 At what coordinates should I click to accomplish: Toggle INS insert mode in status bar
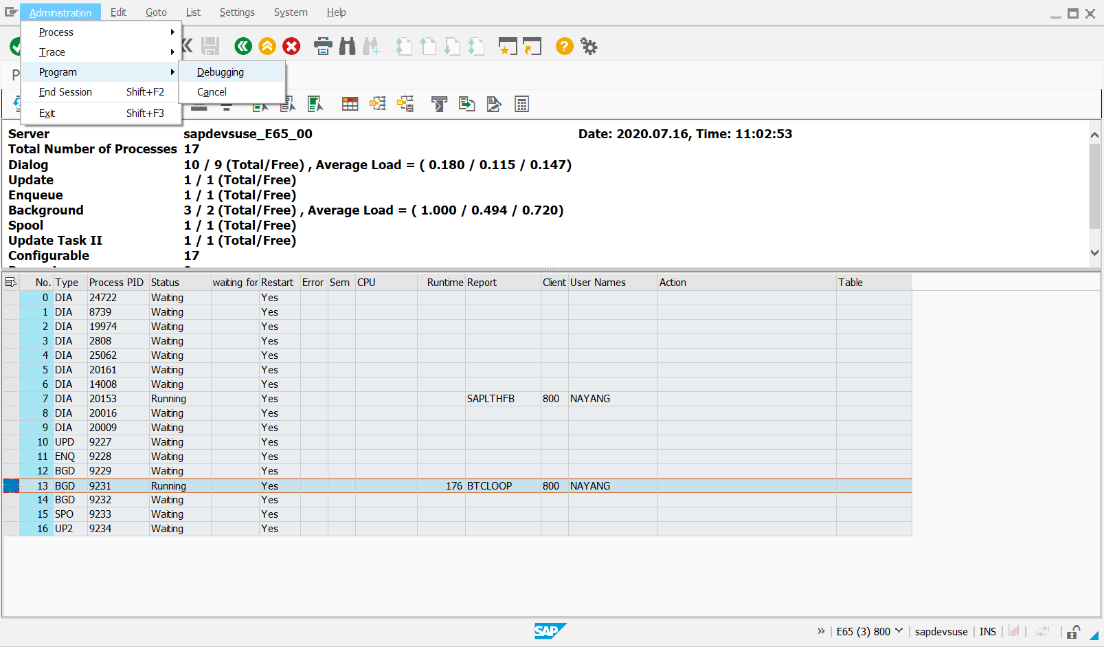point(987,631)
